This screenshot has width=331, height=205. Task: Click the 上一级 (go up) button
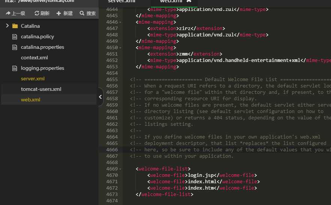point(15,13)
